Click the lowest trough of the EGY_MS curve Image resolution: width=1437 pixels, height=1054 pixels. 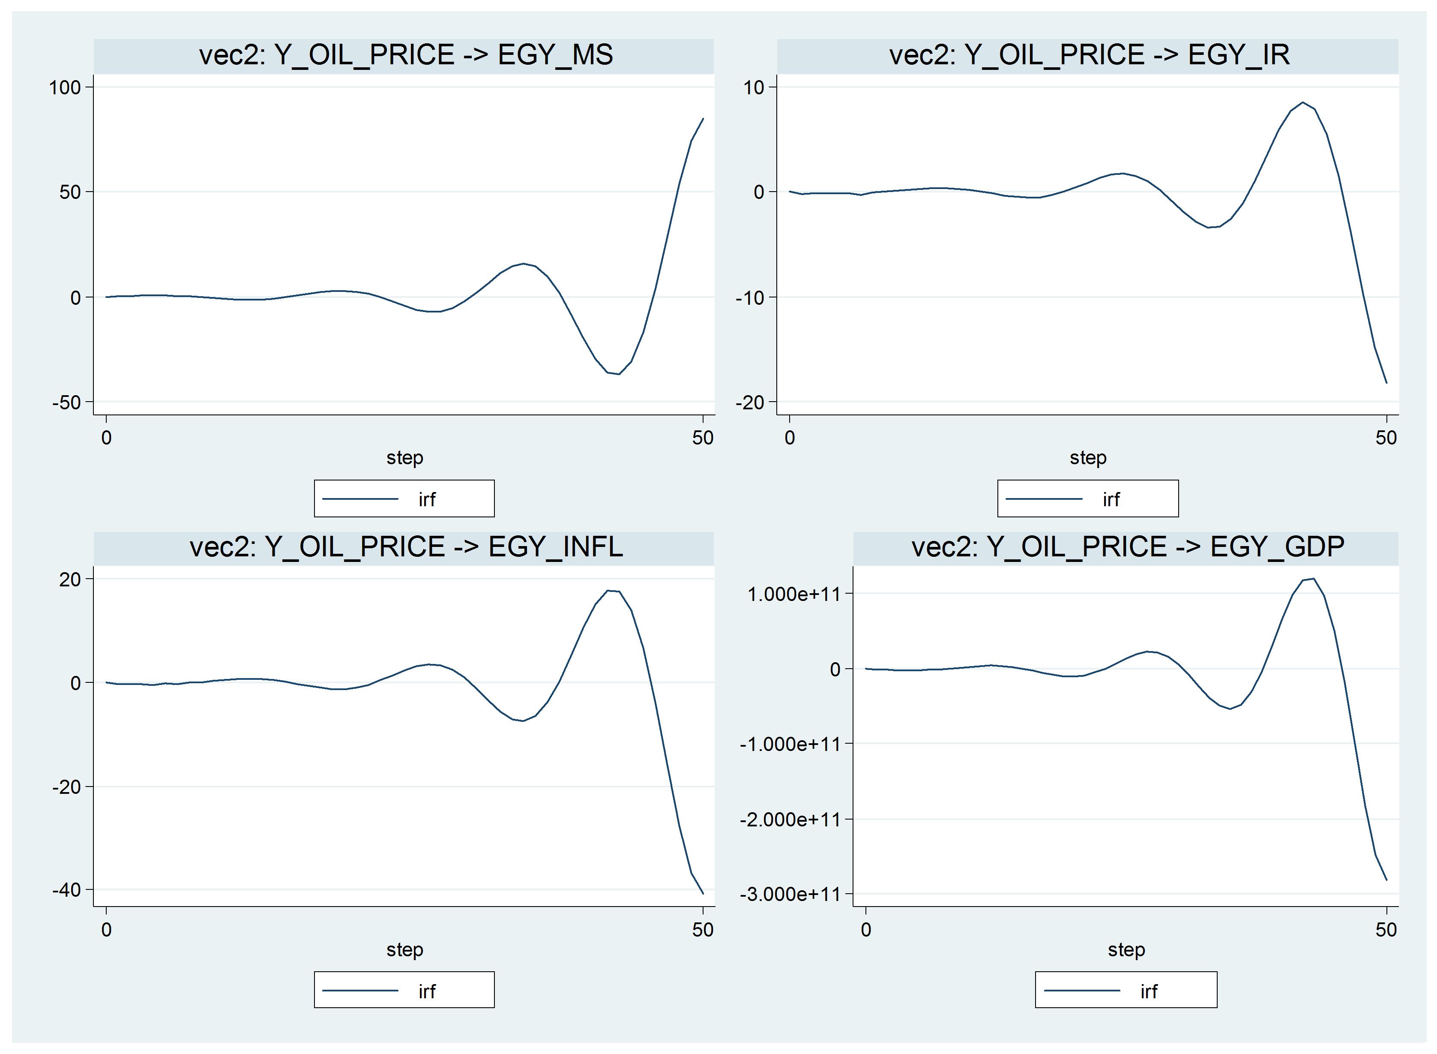click(619, 374)
